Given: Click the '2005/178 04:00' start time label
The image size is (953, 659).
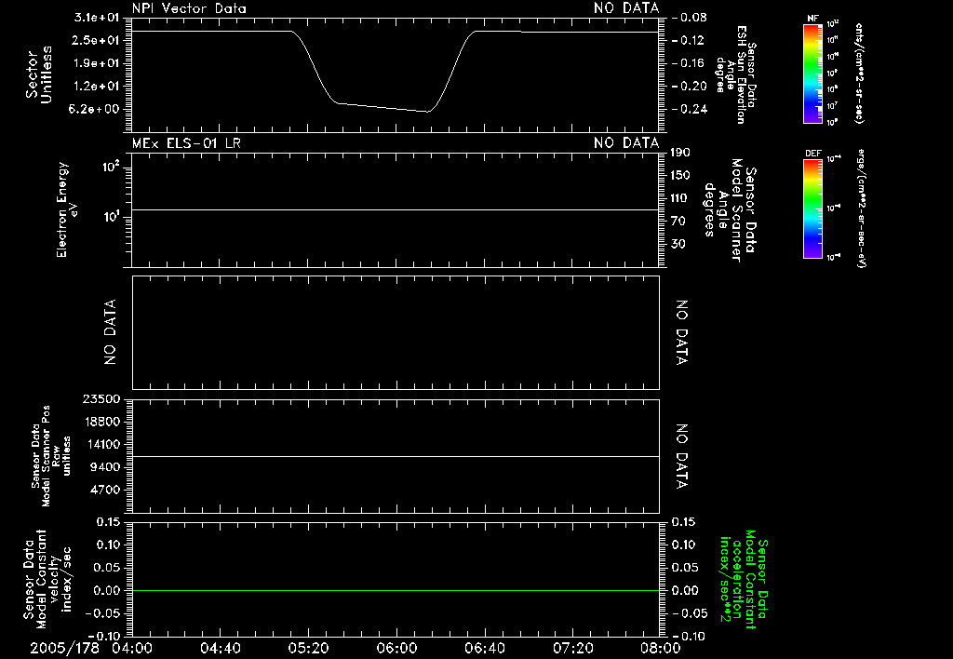Looking at the screenshot, I should [x=91, y=648].
